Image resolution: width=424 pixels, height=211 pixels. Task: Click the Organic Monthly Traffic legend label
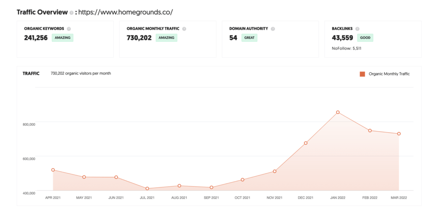click(x=389, y=74)
